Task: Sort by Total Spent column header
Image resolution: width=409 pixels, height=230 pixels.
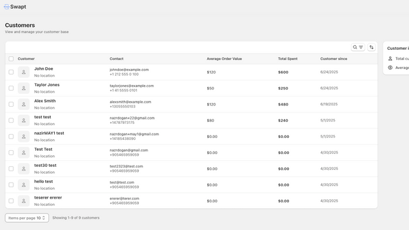Action: [288, 59]
